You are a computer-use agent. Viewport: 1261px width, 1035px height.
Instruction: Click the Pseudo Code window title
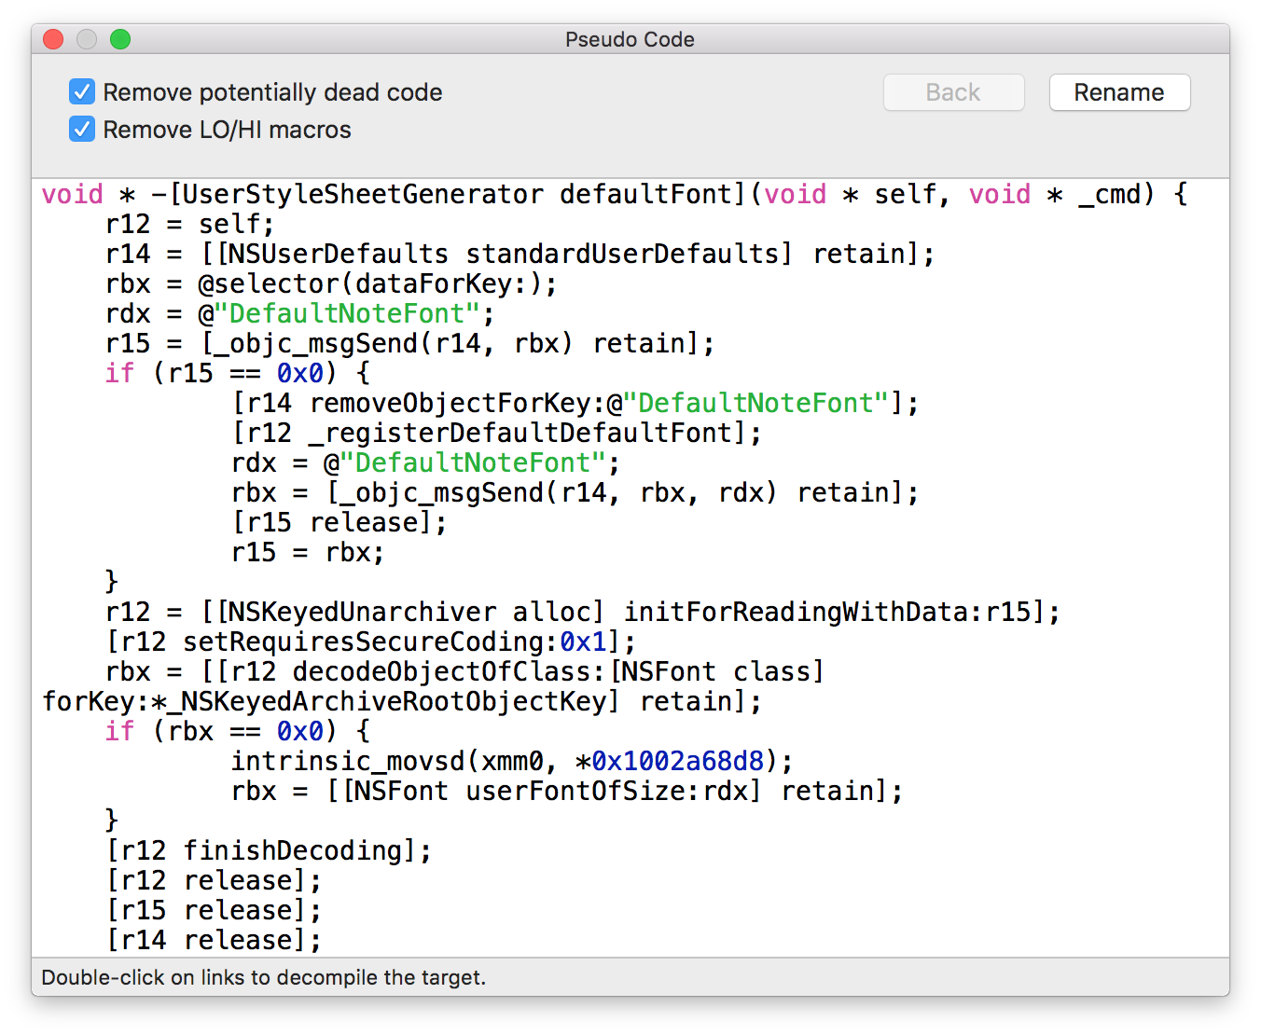[x=630, y=39]
